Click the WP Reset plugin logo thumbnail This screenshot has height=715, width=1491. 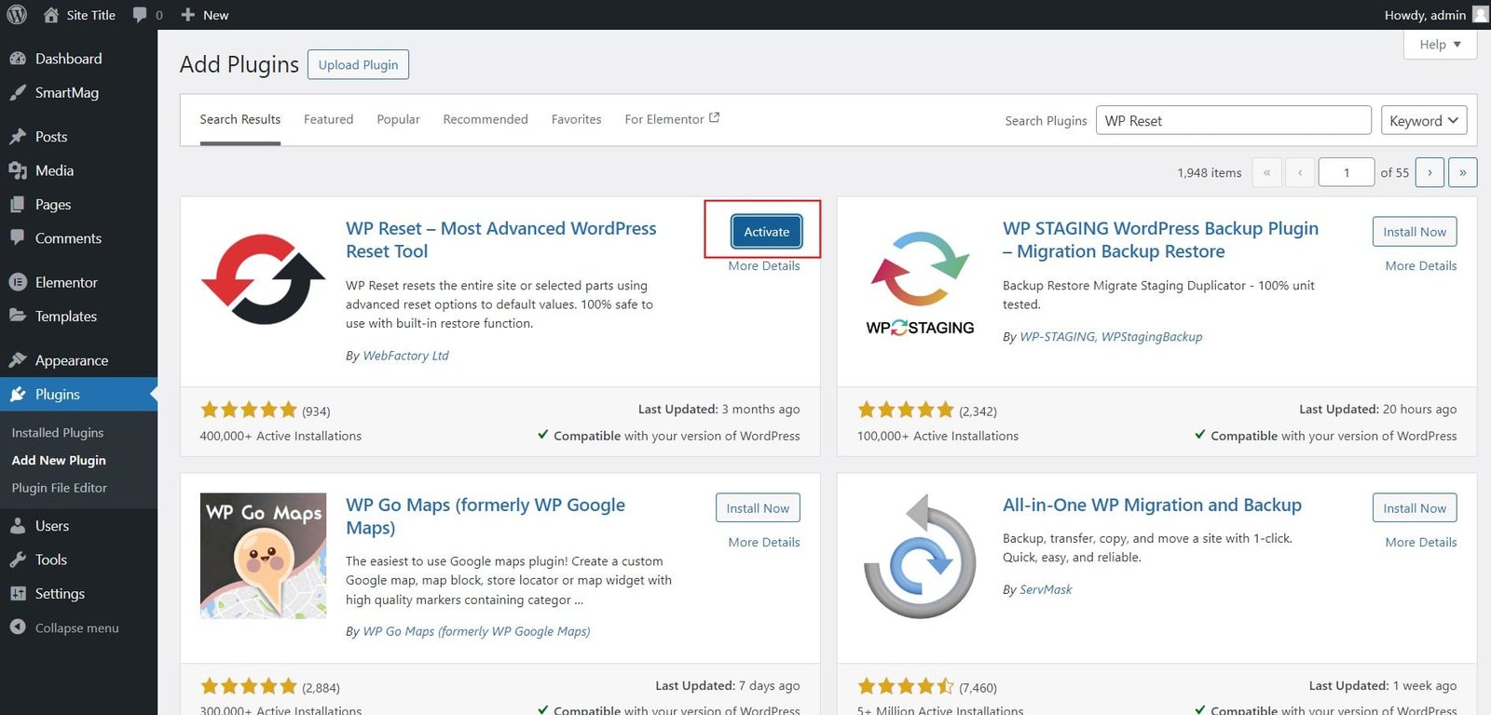tap(263, 278)
